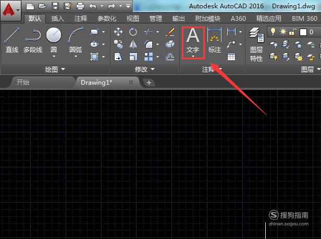Open 图层特性 layer properties manager
Viewport: 321px width, 239px height.
[x=256, y=45]
